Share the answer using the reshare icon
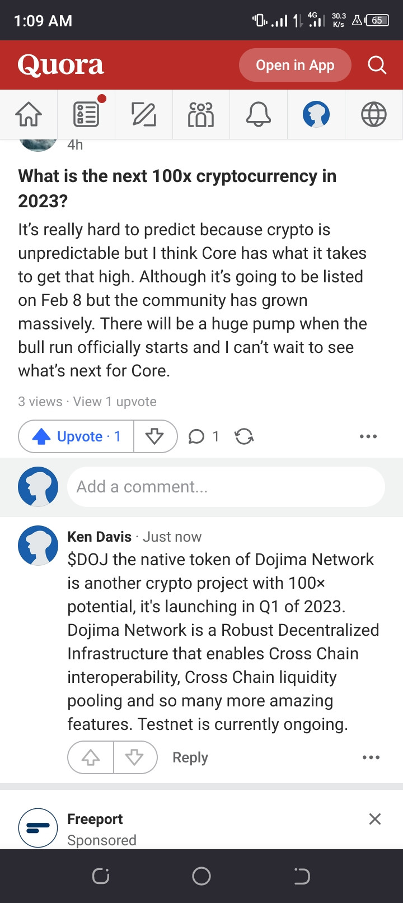The width and height of the screenshot is (403, 903). point(244,436)
